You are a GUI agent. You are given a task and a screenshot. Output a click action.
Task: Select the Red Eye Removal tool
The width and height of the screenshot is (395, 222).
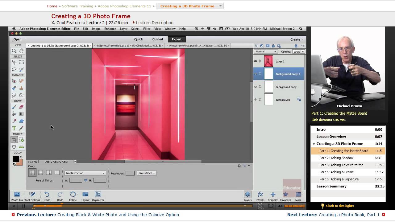coord(14,81)
